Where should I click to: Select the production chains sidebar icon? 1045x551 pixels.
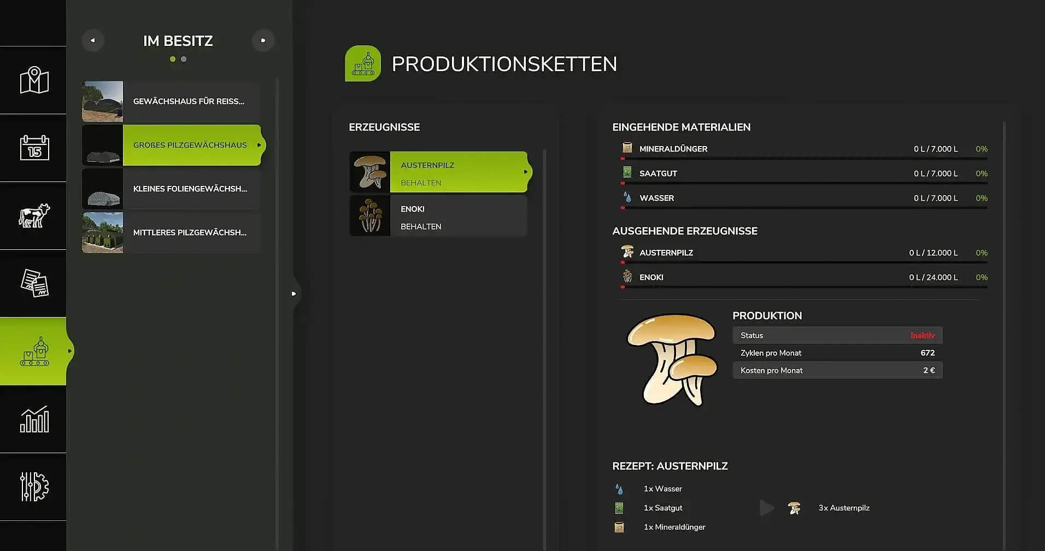34,351
